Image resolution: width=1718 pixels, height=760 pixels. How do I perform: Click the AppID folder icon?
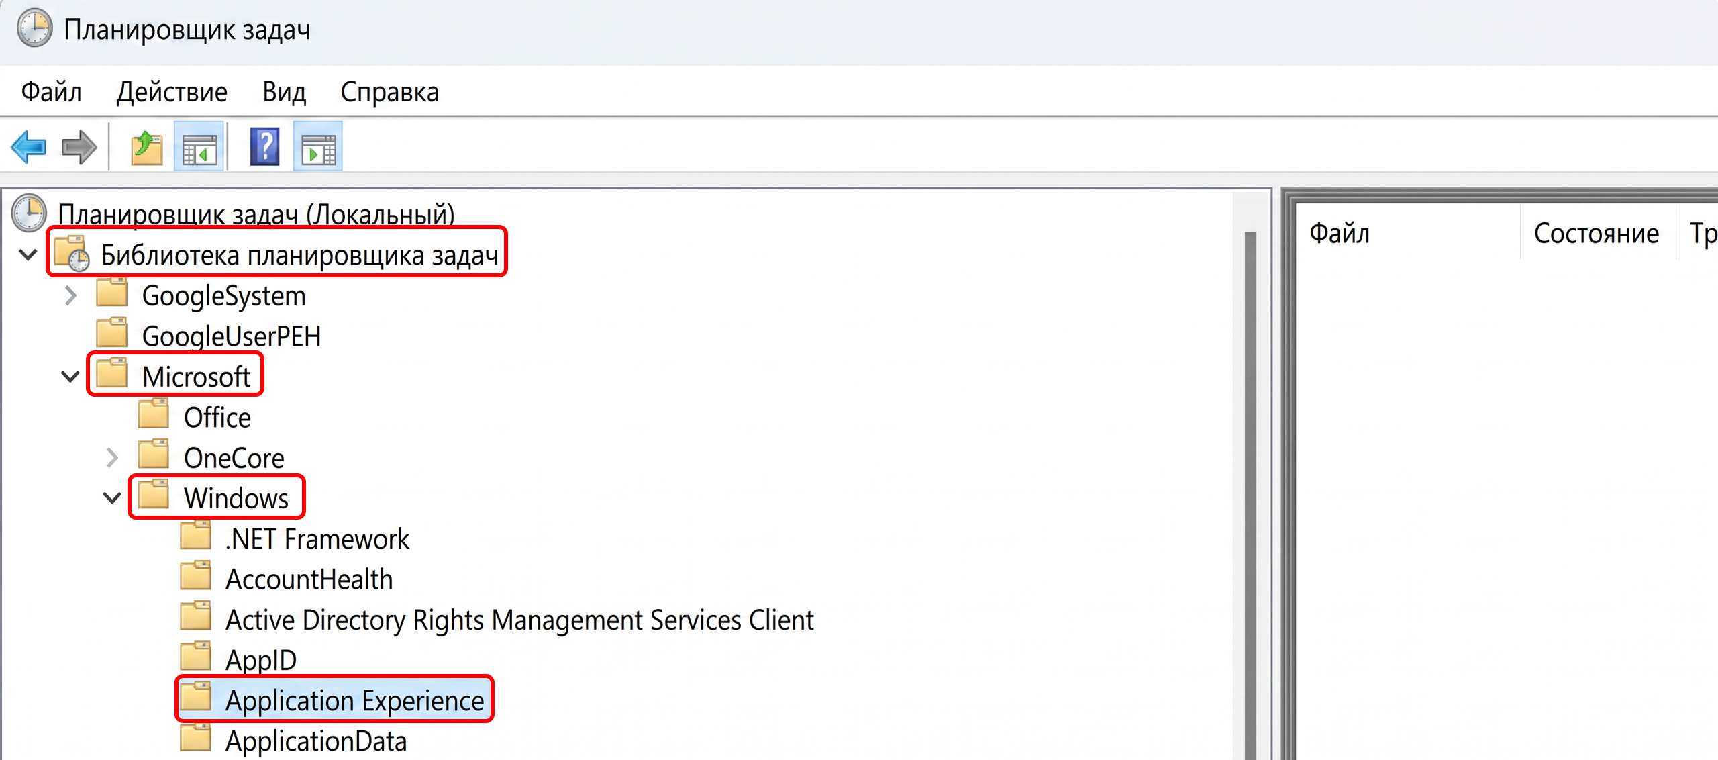pyautogui.click(x=196, y=657)
